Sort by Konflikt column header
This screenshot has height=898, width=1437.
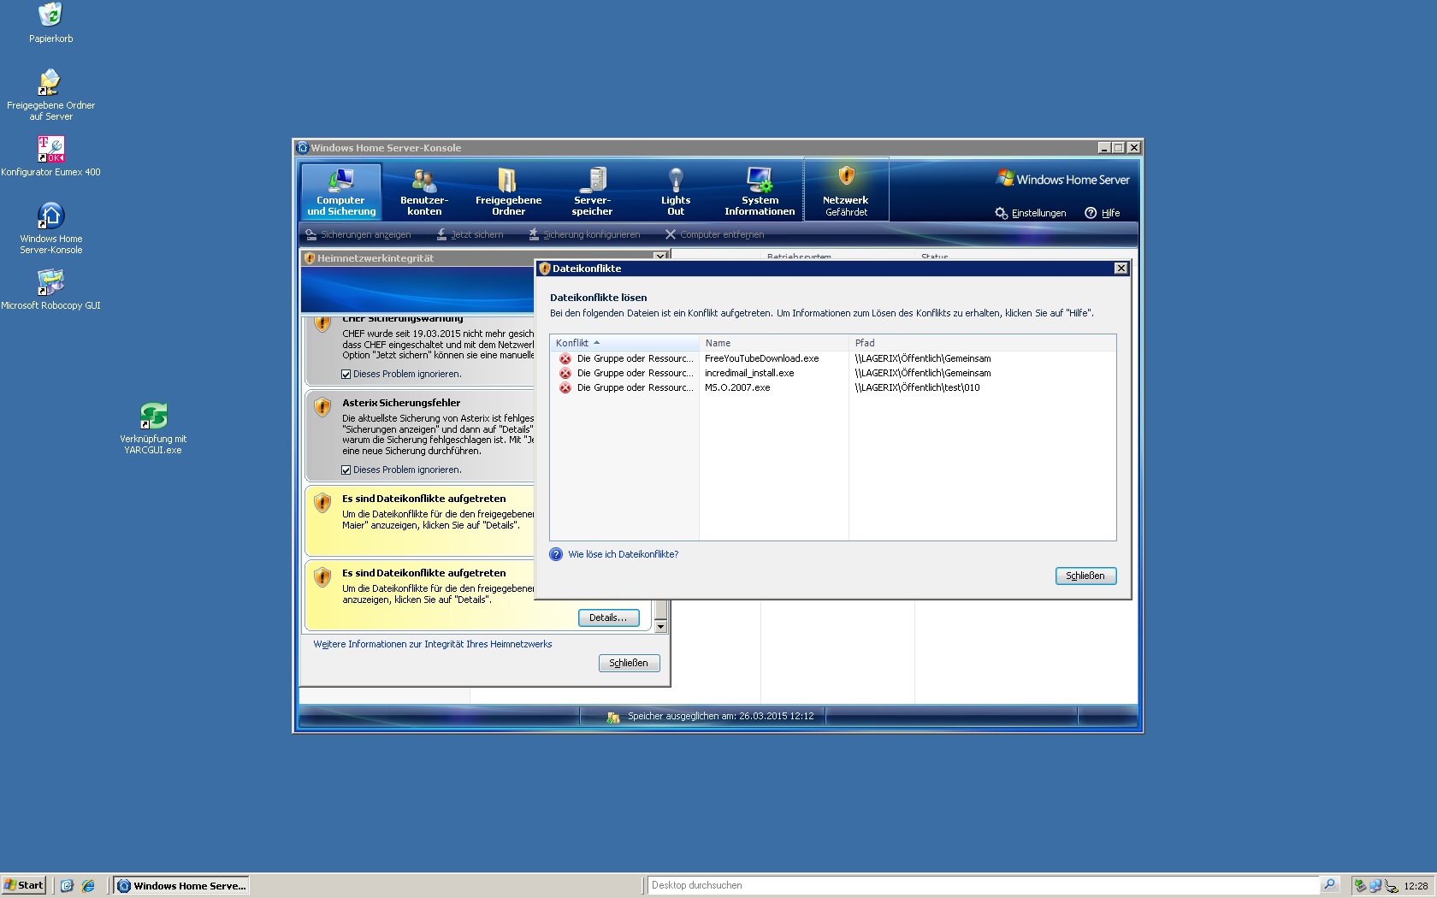tap(624, 343)
